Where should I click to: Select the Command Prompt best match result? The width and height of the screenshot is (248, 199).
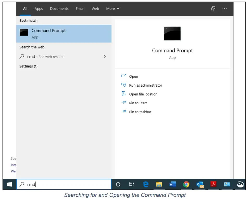tap(64, 34)
